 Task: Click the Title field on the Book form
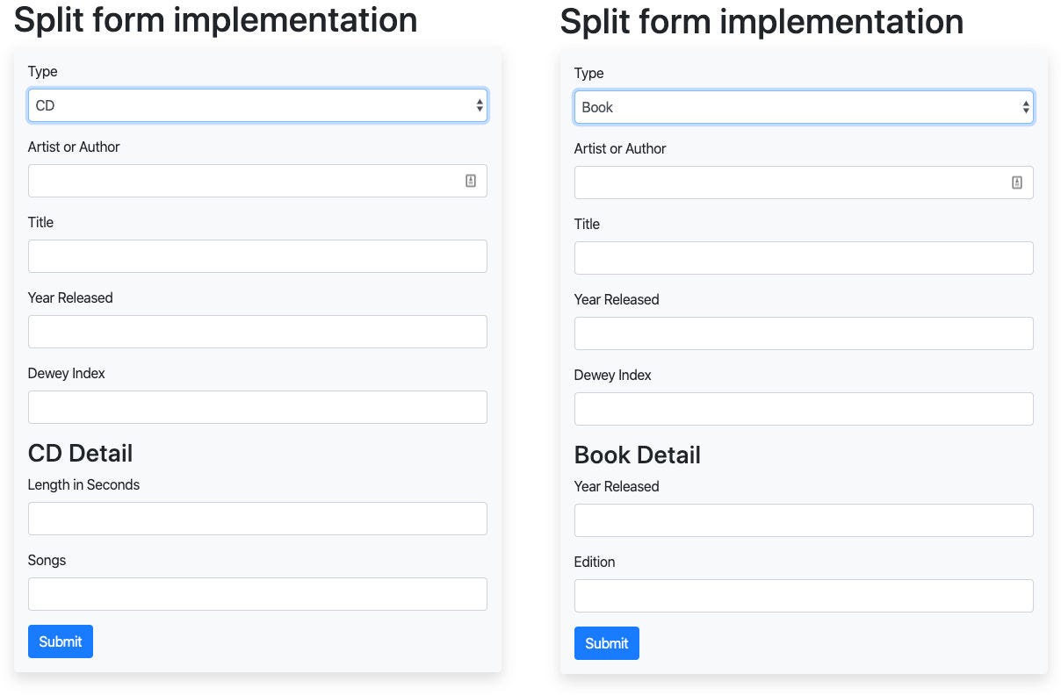point(804,257)
